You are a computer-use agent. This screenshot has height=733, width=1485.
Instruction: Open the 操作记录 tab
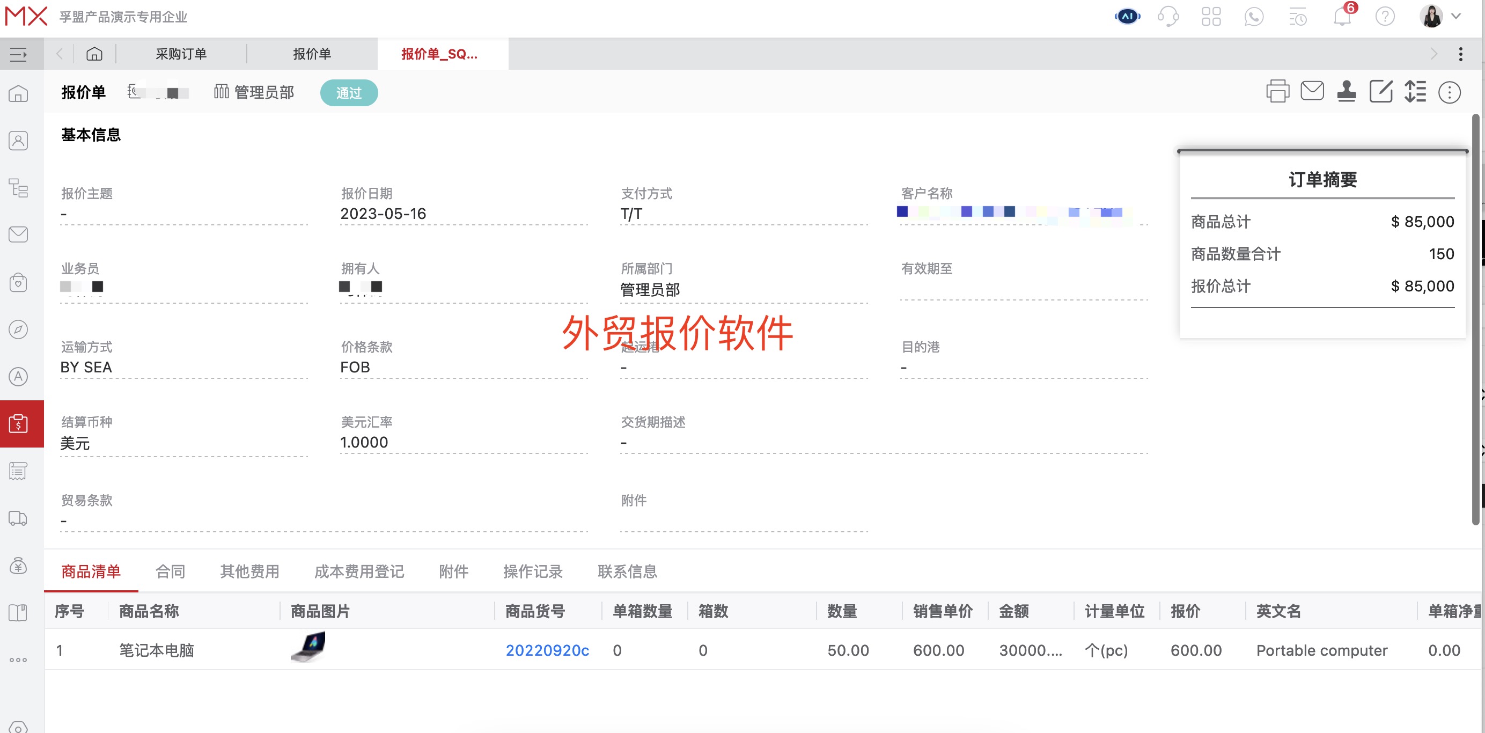tap(532, 571)
